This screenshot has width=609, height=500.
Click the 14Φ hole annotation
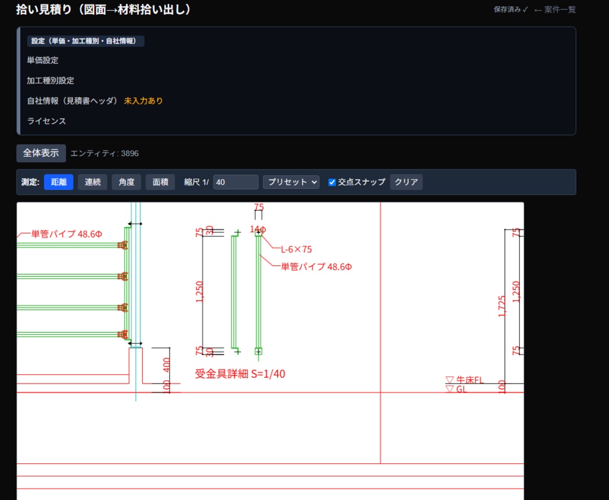(258, 229)
